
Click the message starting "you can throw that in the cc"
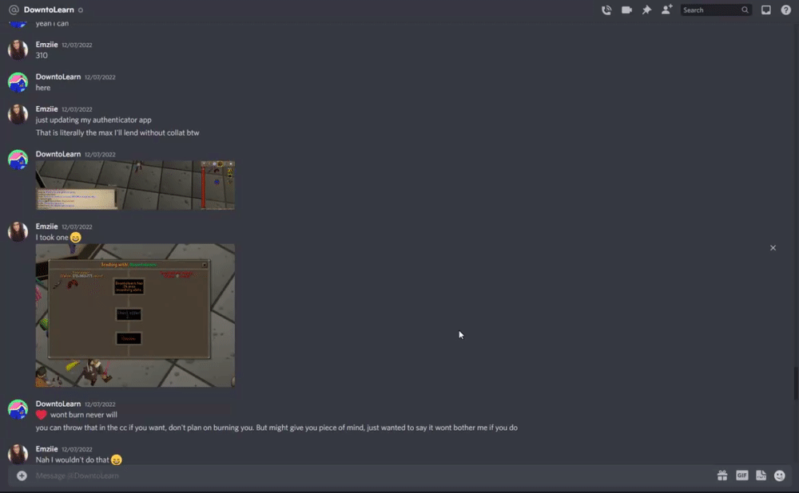pyautogui.click(x=276, y=428)
